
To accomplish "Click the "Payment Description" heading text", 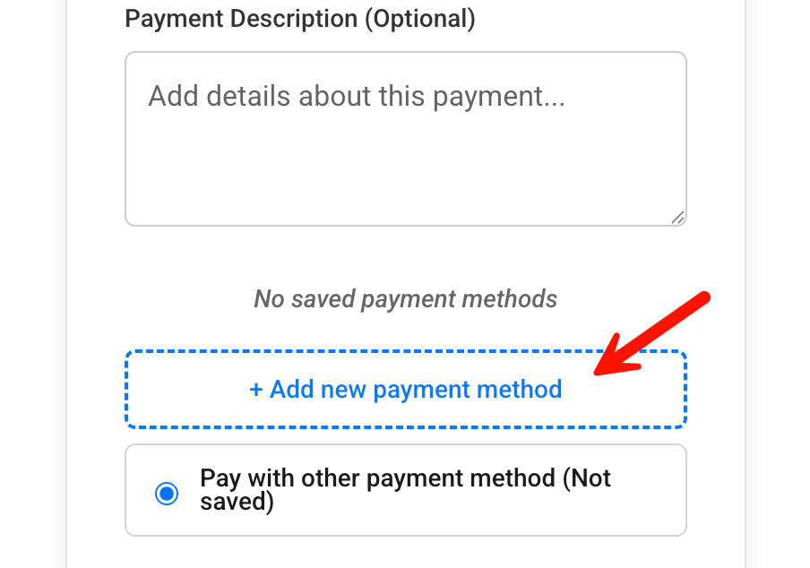I will pyautogui.click(x=242, y=19).
